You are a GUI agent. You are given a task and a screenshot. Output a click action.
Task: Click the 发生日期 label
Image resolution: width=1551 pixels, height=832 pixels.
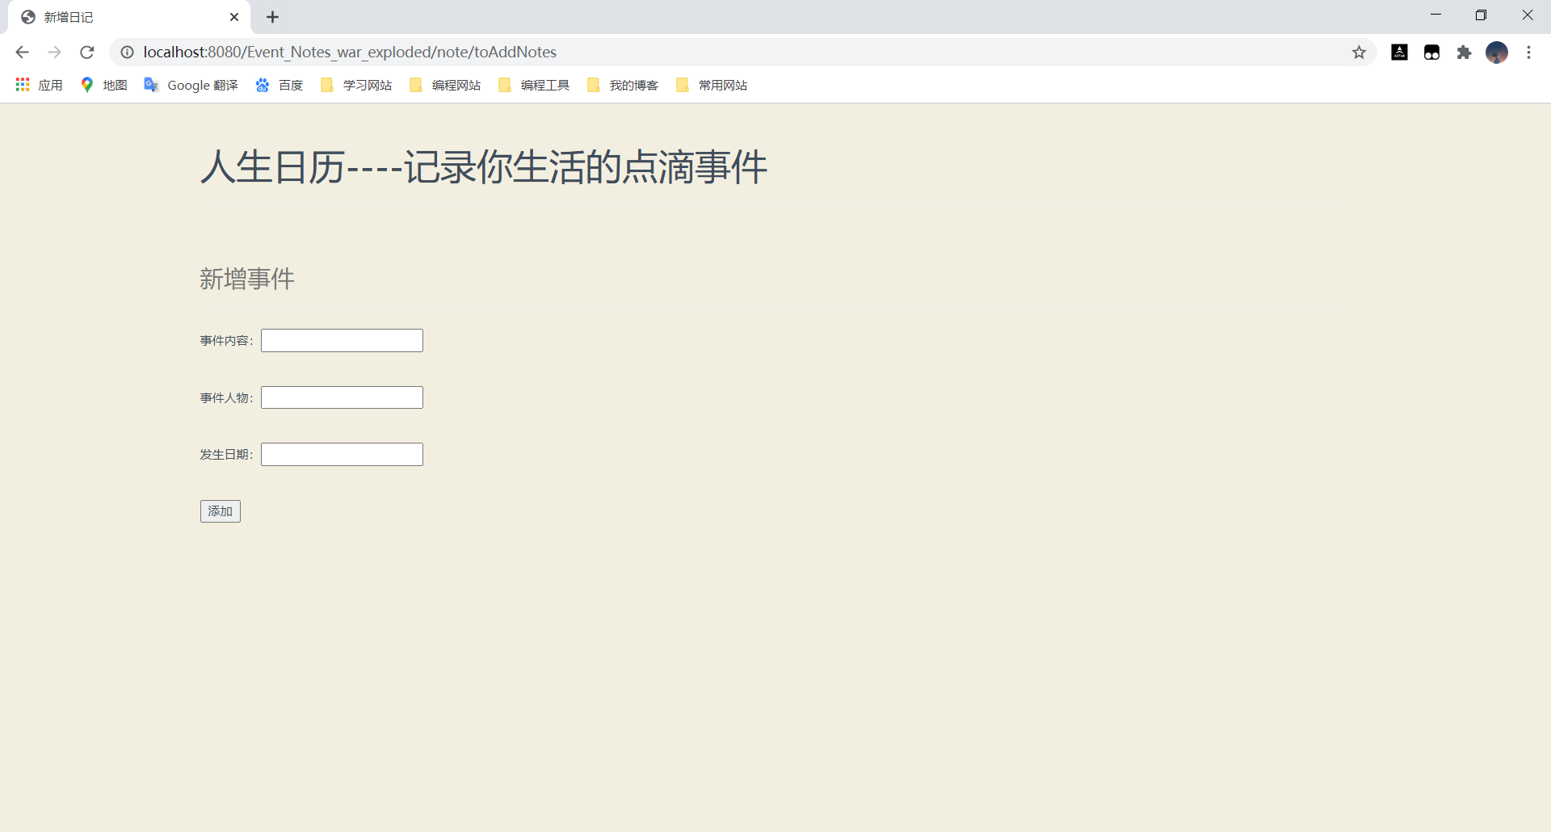227,455
